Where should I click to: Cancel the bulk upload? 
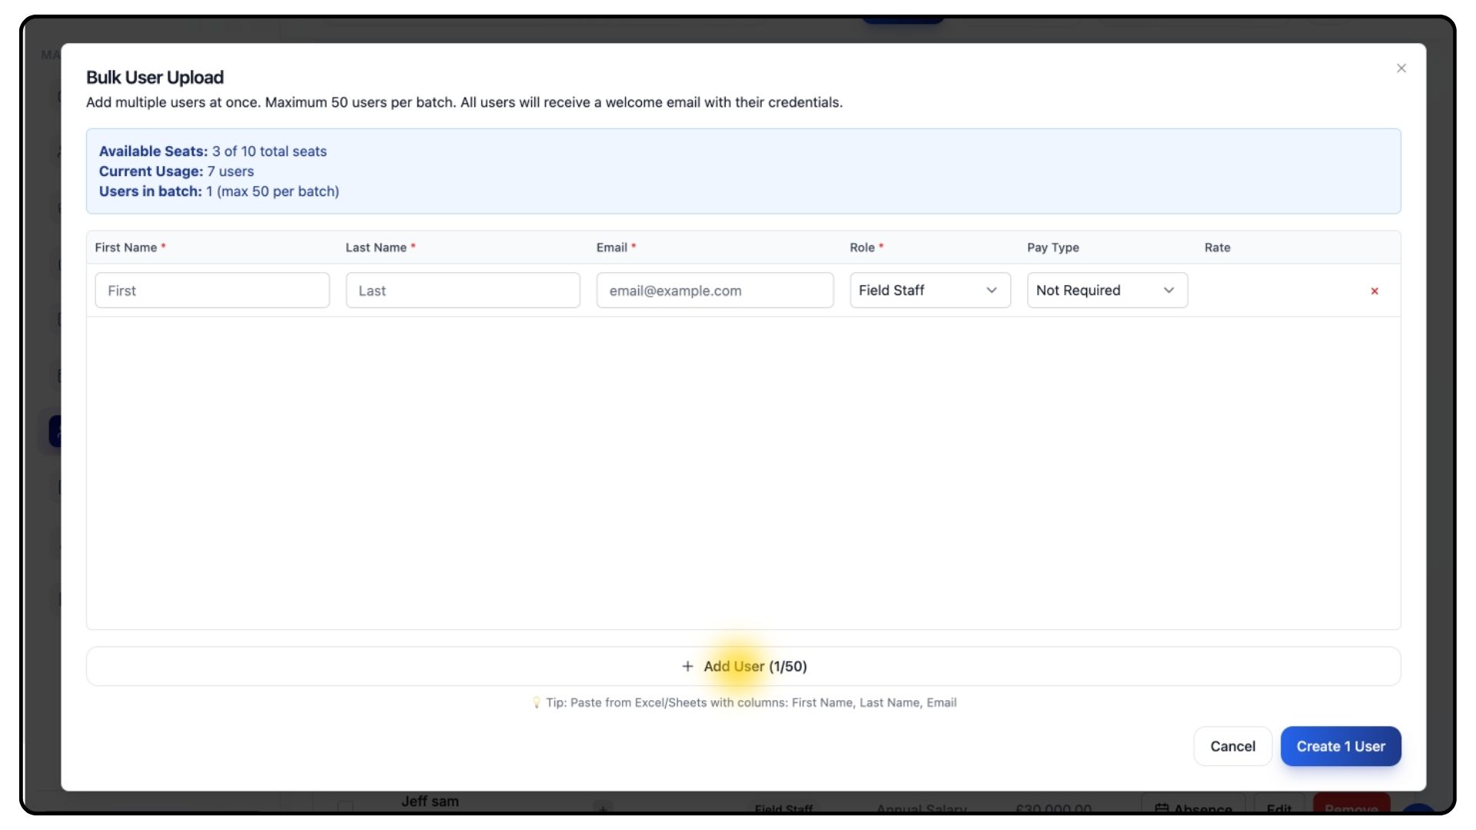(1232, 746)
